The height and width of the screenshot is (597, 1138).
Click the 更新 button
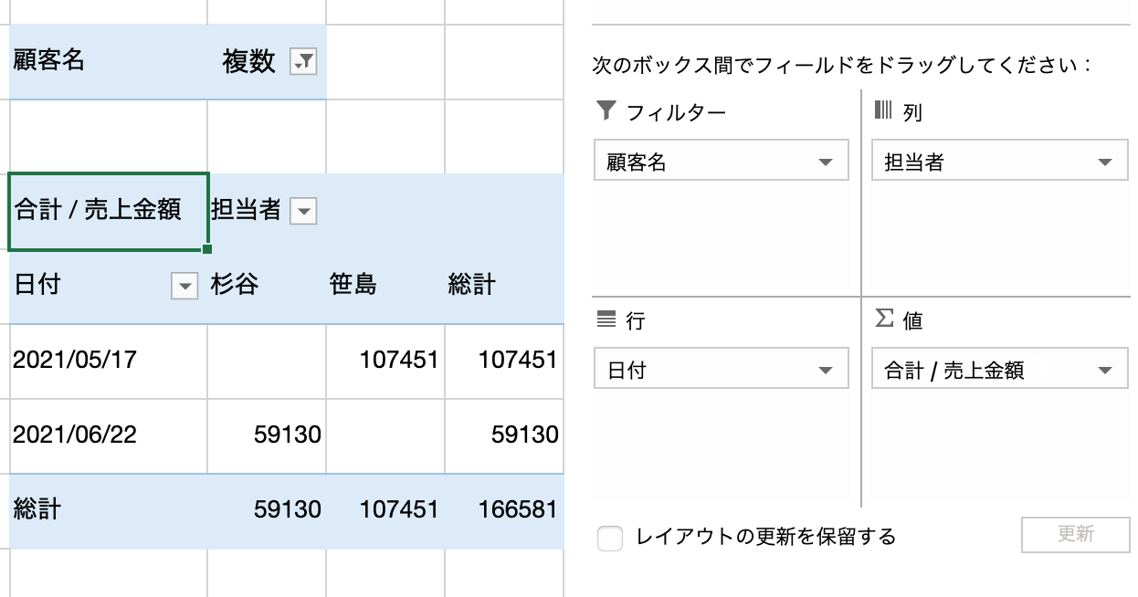(x=1075, y=534)
